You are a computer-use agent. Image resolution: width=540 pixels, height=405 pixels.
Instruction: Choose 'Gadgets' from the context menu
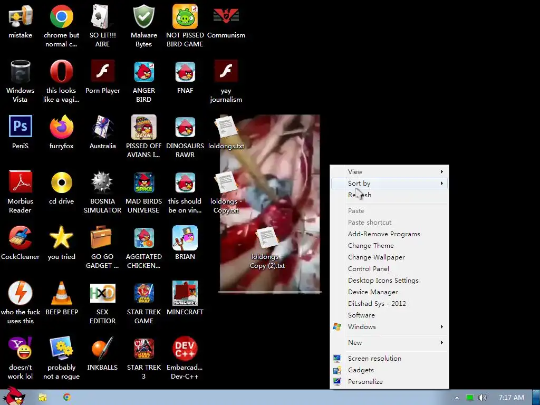(389, 370)
